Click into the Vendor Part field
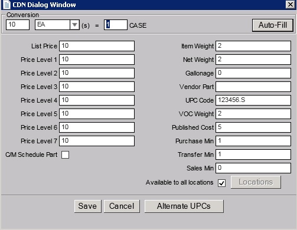The image size is (297, 230). coord(253,87)
